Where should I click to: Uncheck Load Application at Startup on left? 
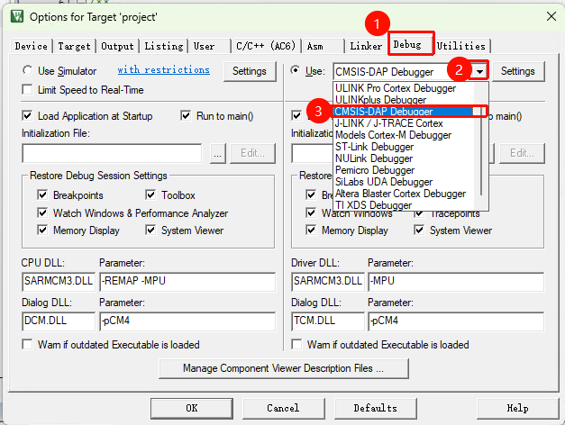pyautogui.click(x=29, y=116)
